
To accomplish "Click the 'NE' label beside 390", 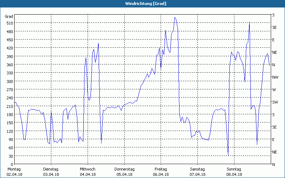I will (274, 52).
